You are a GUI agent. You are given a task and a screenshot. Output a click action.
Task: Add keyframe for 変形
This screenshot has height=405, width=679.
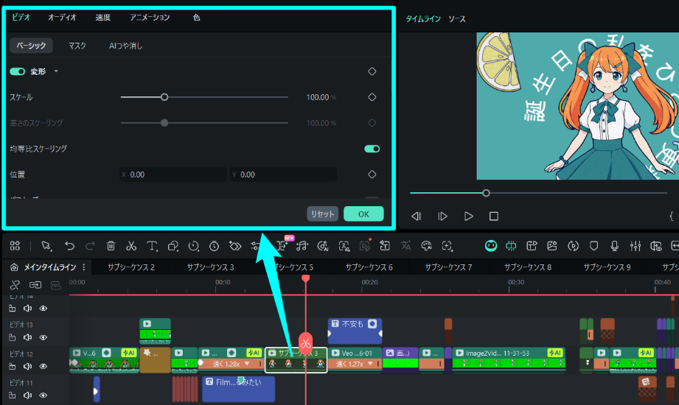click(372, 71)
